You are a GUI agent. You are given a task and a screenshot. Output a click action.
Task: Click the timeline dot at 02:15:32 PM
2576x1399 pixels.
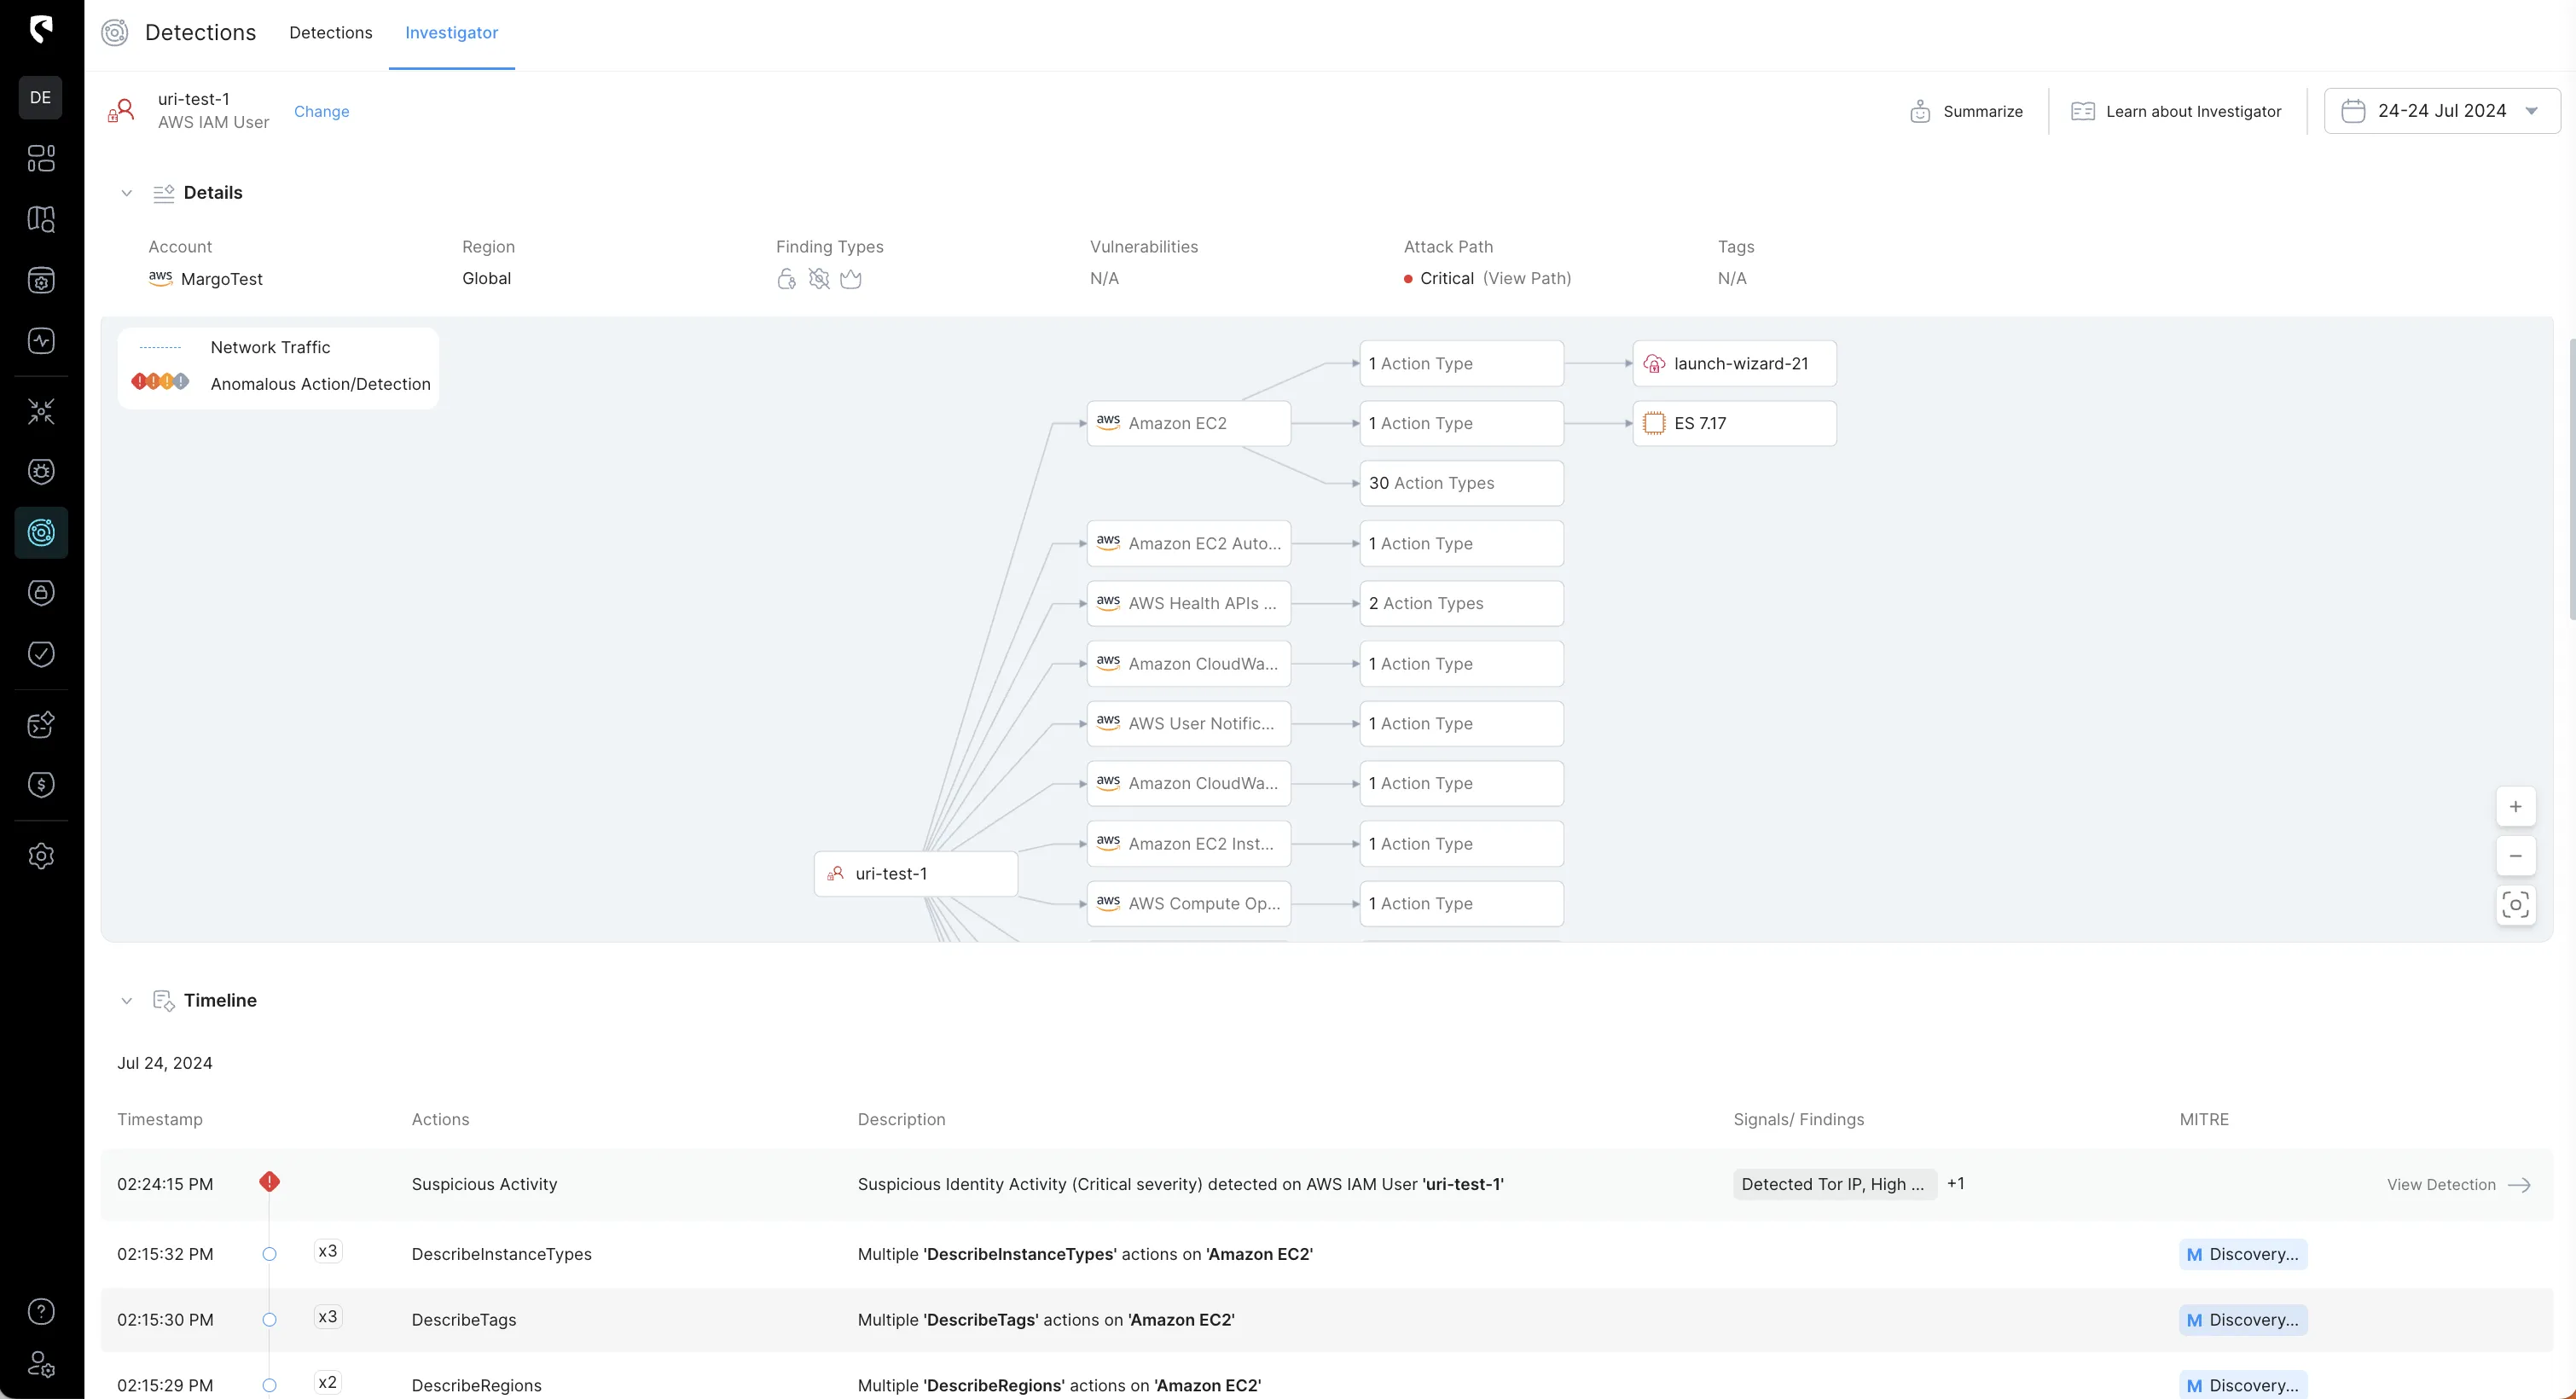(269, 1254)
